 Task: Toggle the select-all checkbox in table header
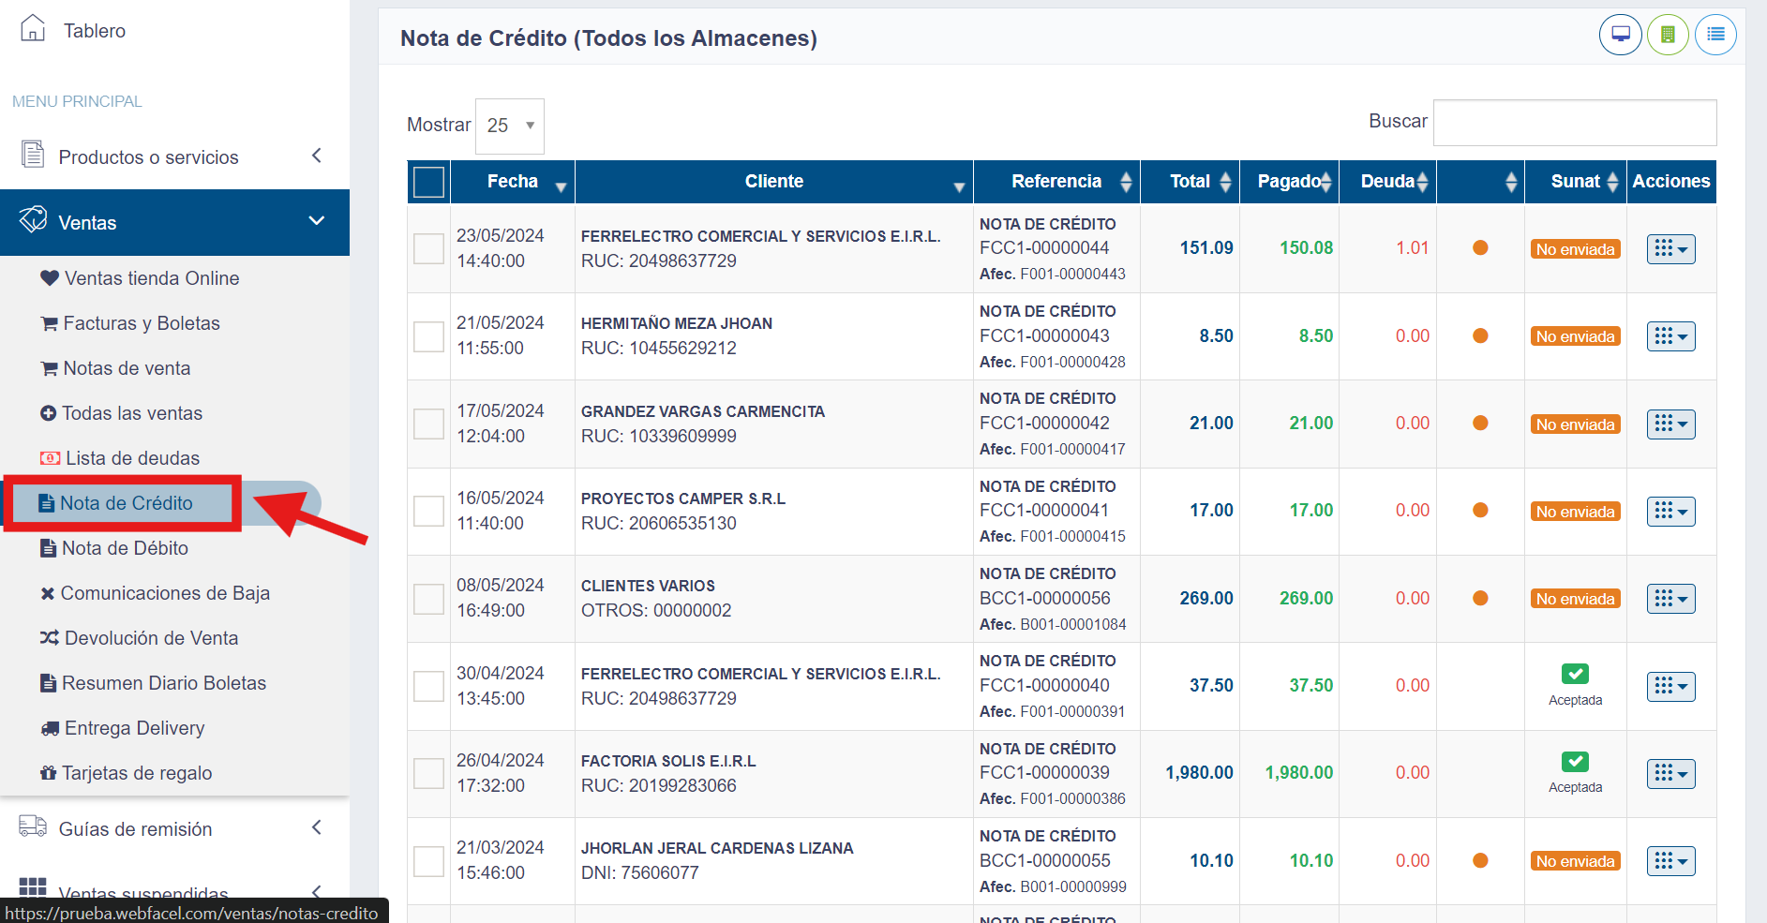click(429, 182)
